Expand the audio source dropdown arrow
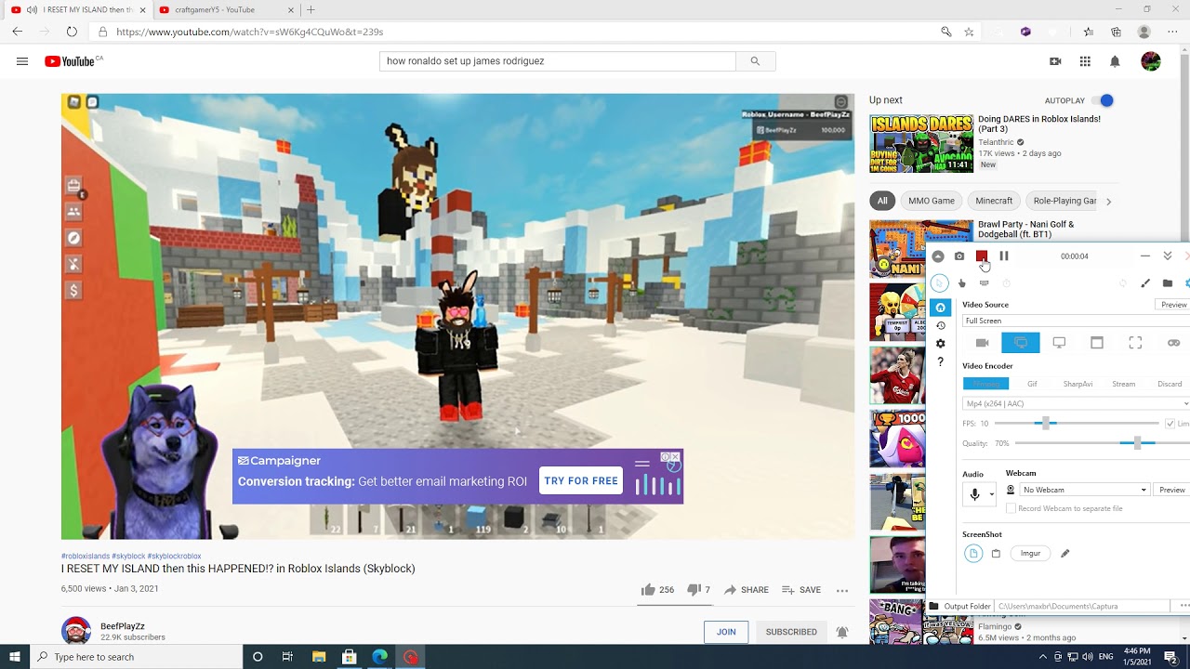 tap(991, 494)
